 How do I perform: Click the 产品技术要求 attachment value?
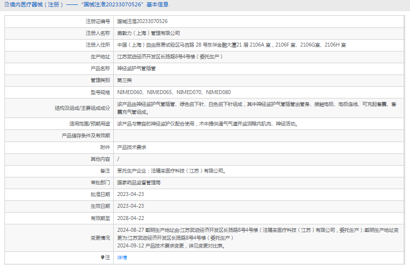[131, 147]
